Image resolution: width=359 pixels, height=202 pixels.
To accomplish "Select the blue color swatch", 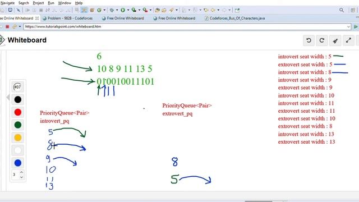I will point(17,163).
